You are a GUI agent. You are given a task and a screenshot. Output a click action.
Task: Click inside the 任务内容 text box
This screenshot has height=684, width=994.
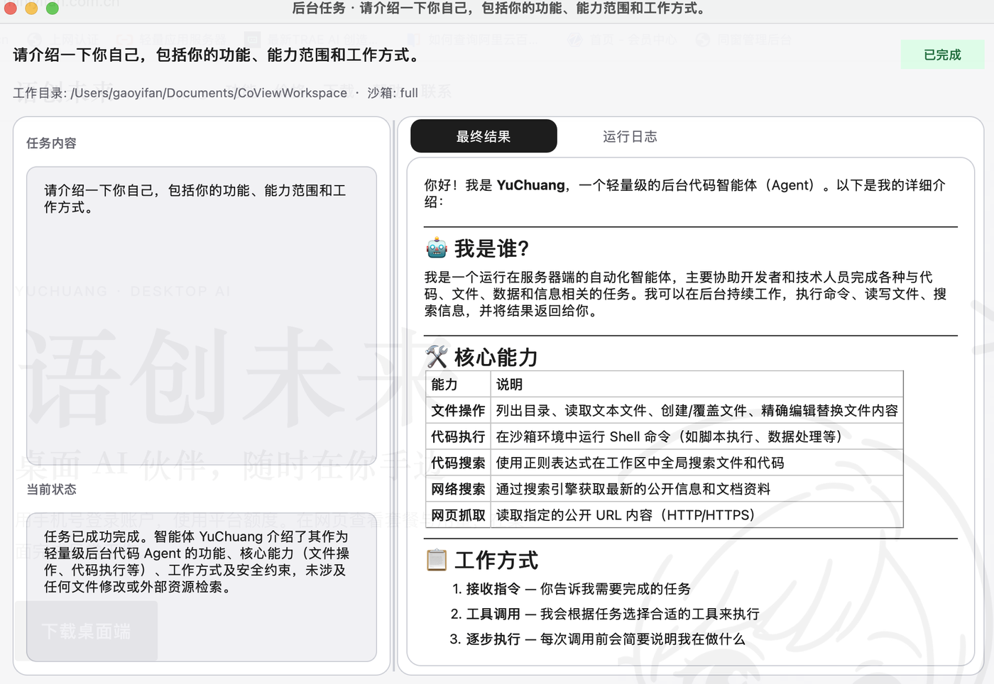point(202,316)
